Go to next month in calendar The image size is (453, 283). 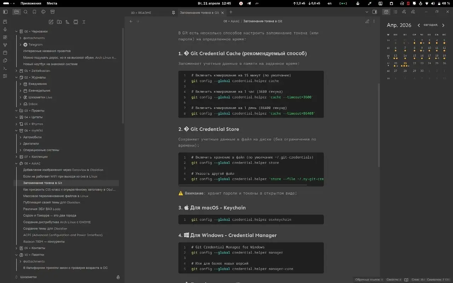[x=443, y=25]
